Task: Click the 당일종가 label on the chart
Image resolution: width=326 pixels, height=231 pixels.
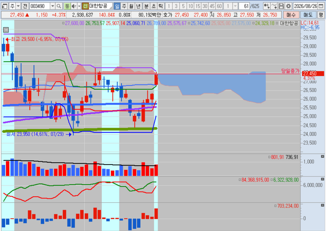Action: click(x=290, y=71)
